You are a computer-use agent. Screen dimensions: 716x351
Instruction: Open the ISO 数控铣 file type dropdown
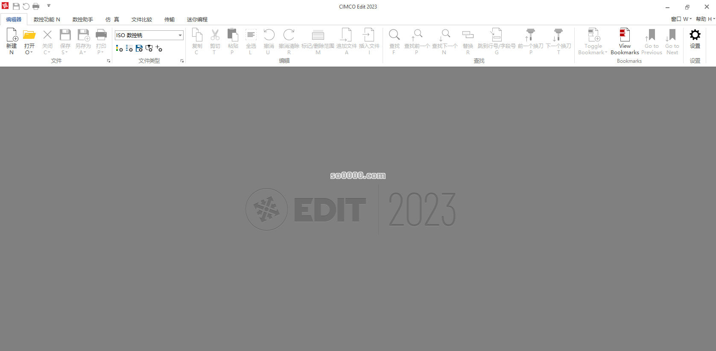pos(180,35)
